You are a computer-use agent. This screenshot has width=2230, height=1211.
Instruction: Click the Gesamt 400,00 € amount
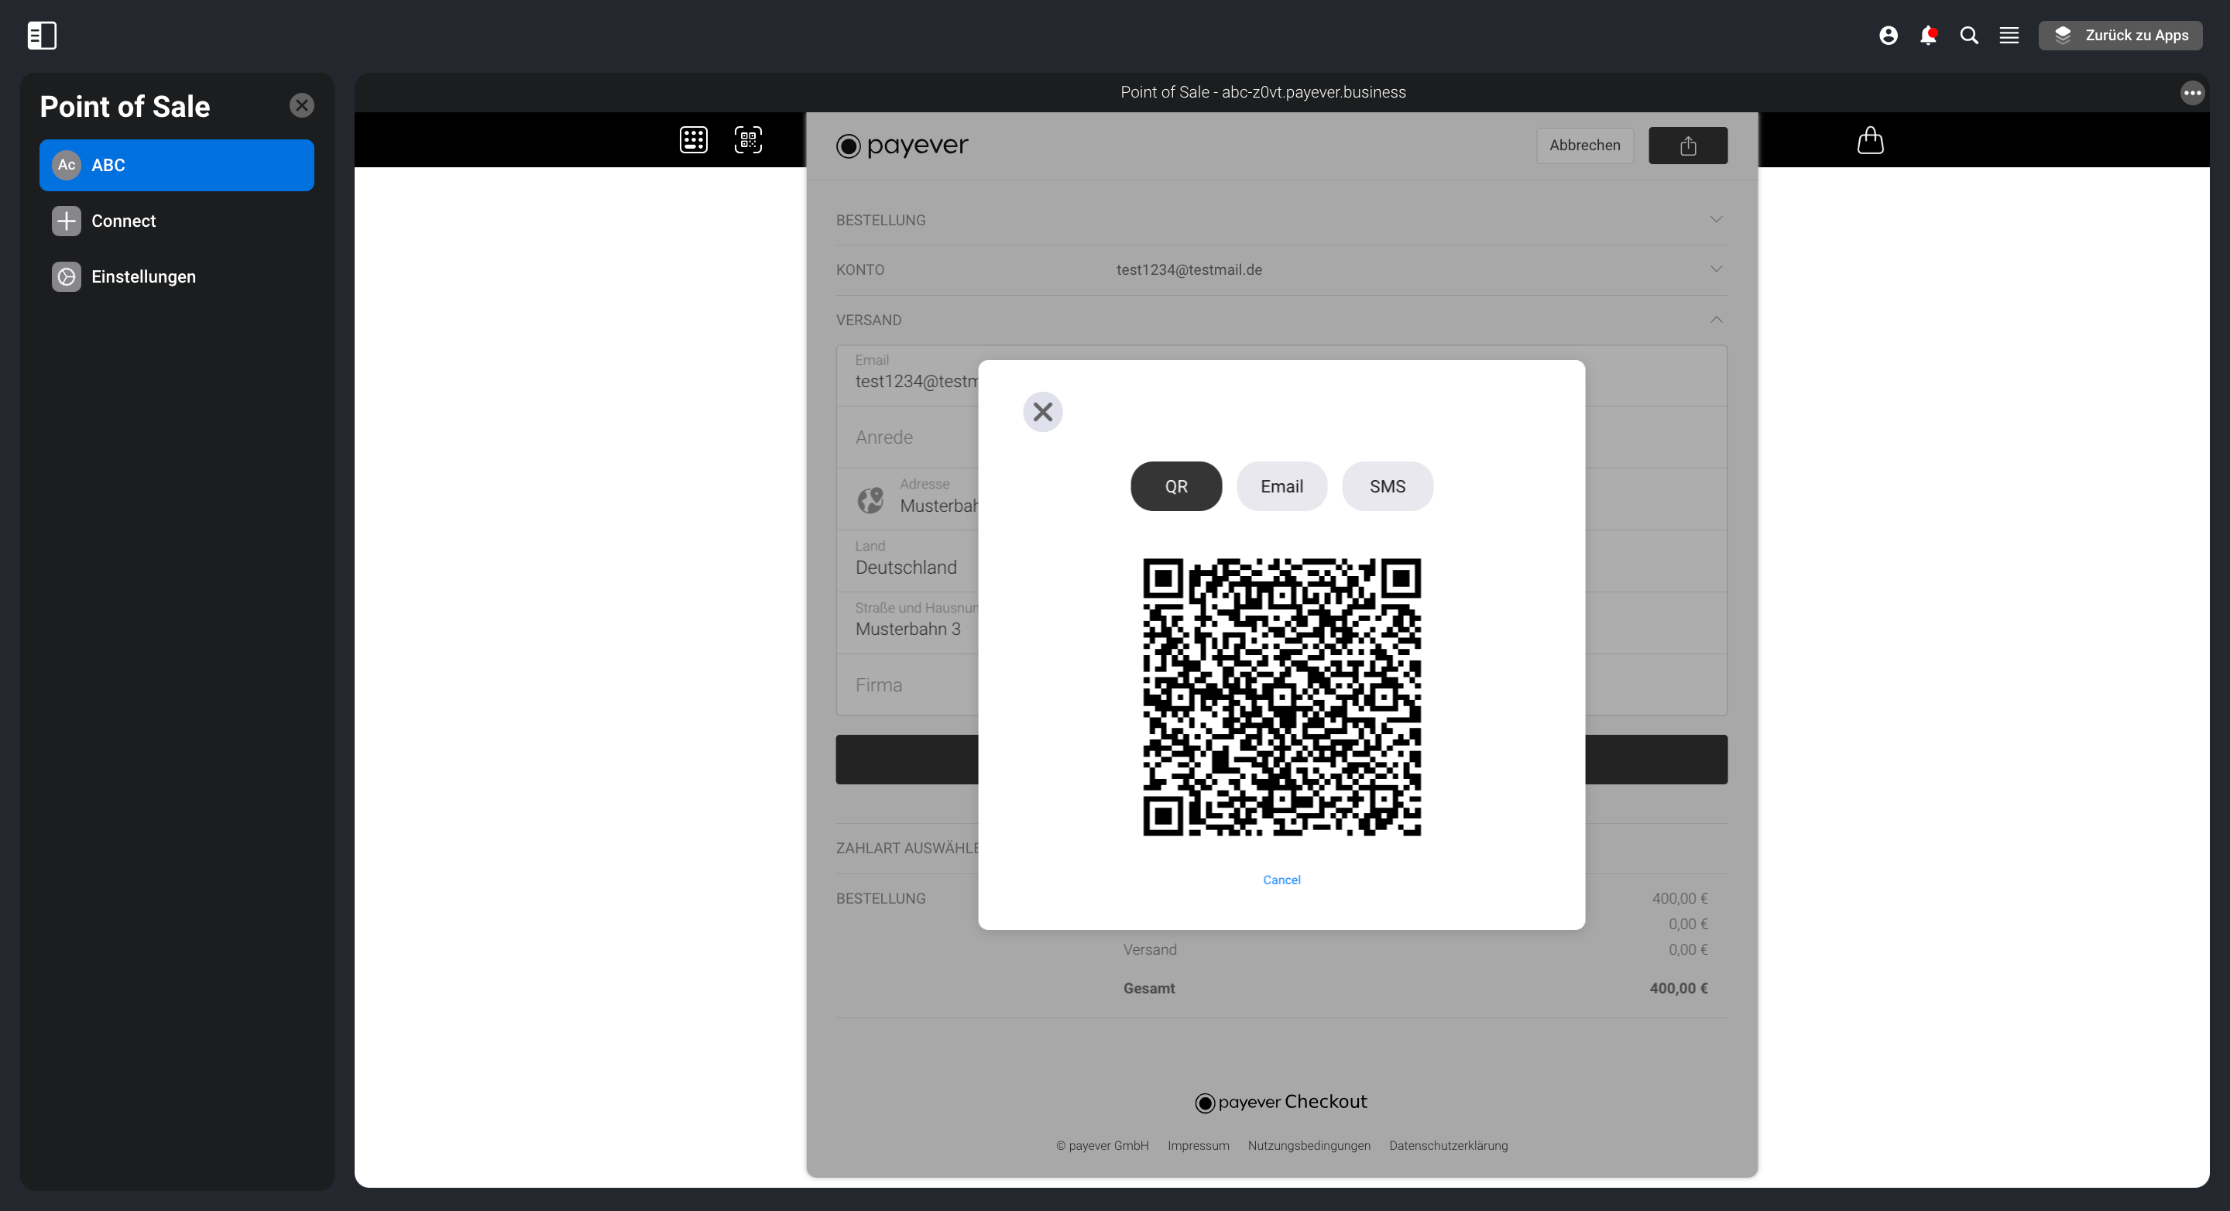coord(1678,989)
